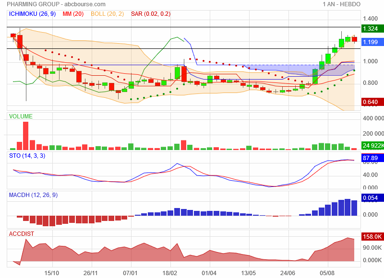The image size is (384, 278).
Task: Click the 40.00 stochastic axis value
Action: click(370, 175)
